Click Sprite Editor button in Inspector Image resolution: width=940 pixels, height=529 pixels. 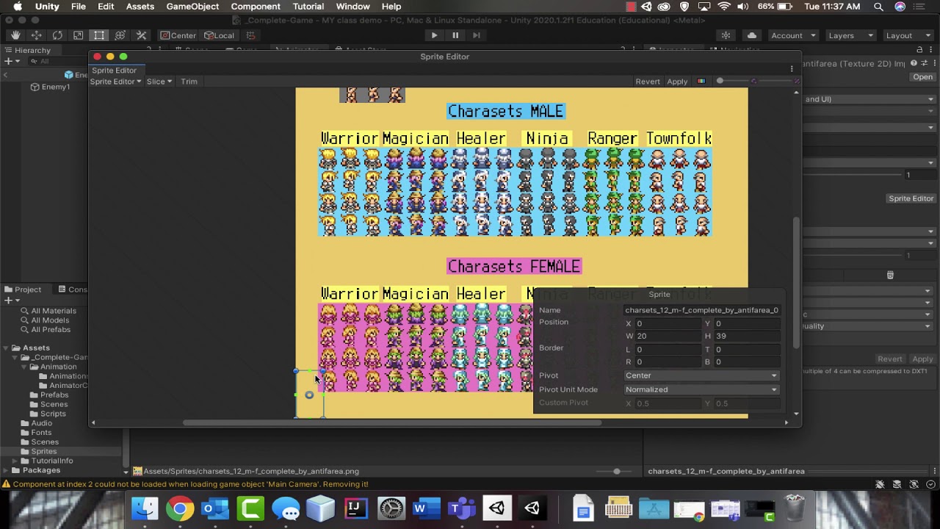911,198
